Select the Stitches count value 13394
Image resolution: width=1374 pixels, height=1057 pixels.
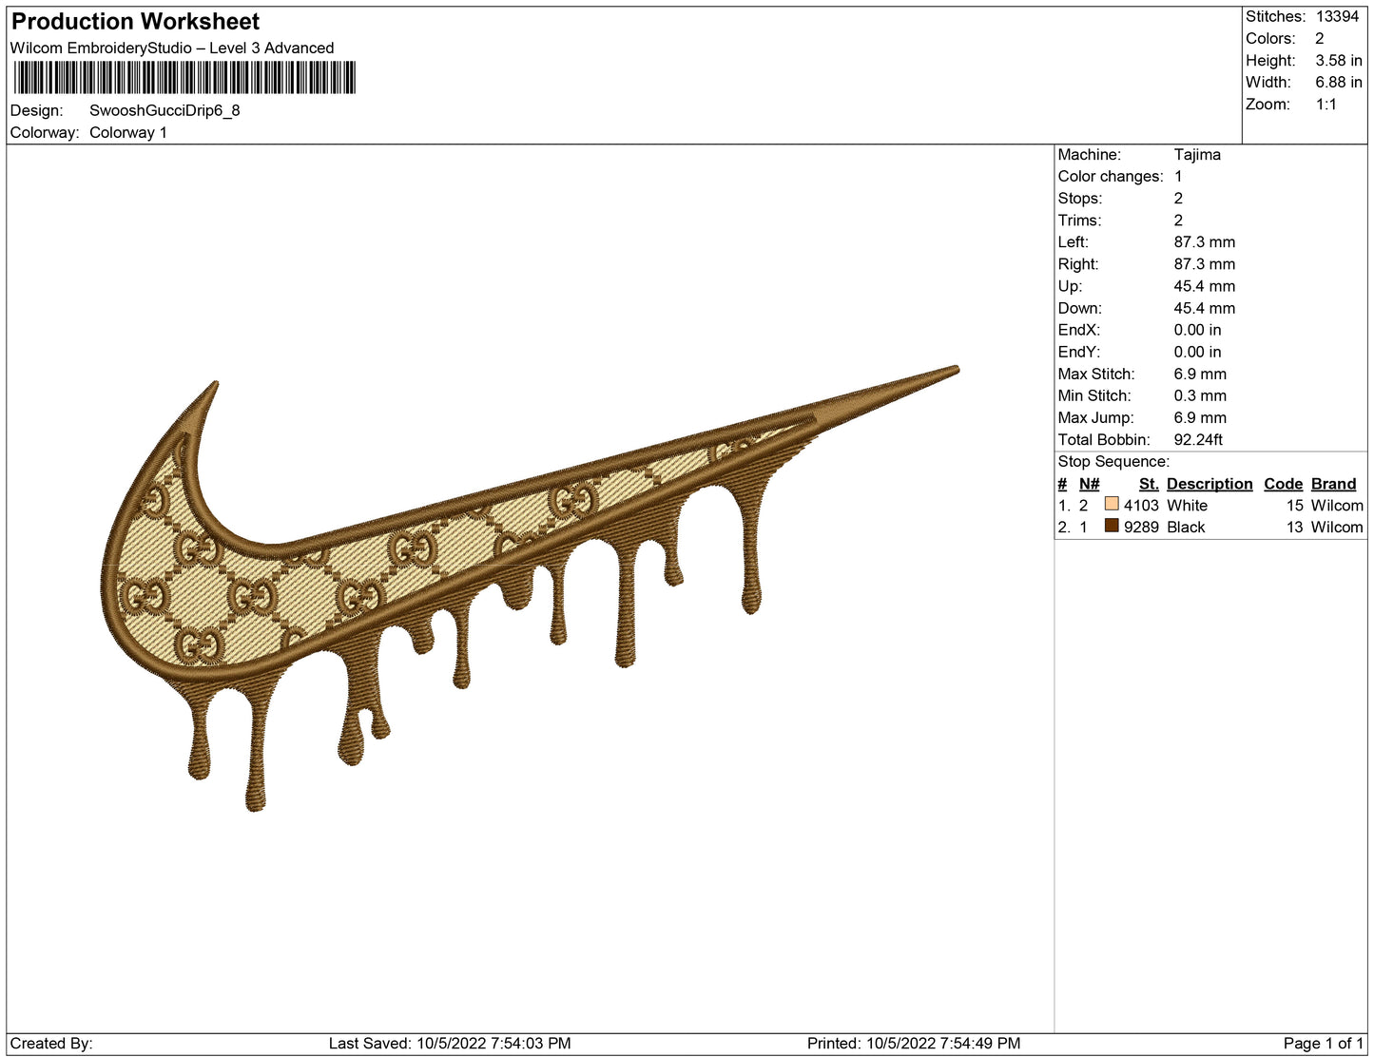[1337, 16]
